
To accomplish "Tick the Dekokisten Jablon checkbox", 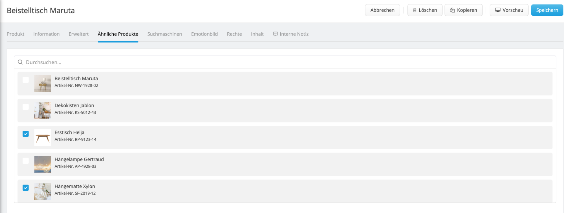I will pyautogui.click(x=26, y=107).
